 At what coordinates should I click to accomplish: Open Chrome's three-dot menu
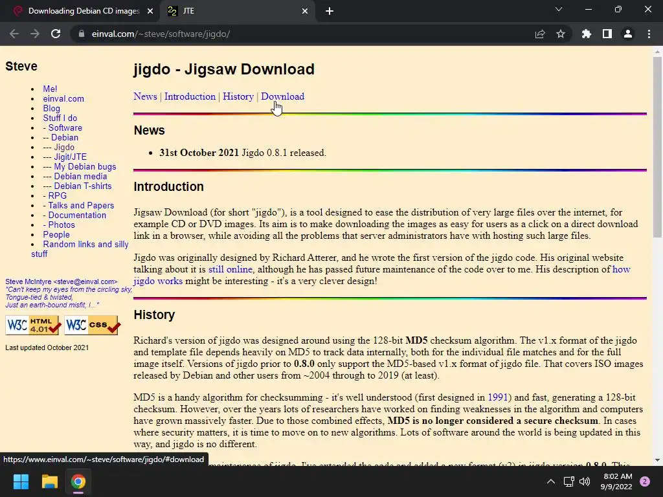[649, 34]
